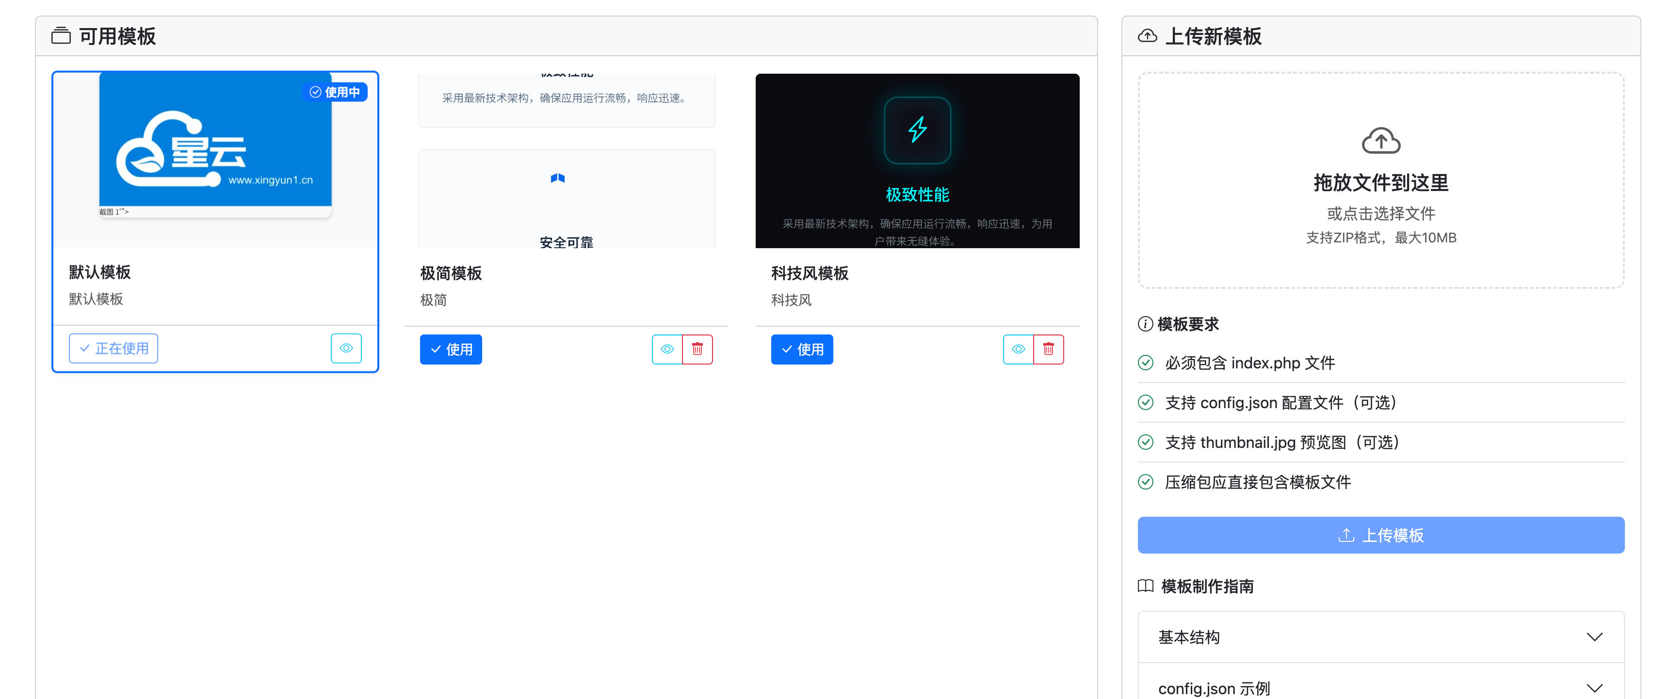This screenshot has width=1654, height=699.
Task: Click the book icon beside 模板制作指南
Action: point(1146,586)
